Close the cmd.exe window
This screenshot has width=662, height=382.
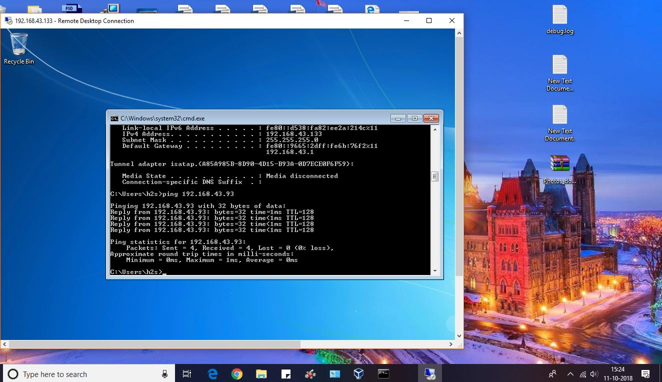[431, 118]
